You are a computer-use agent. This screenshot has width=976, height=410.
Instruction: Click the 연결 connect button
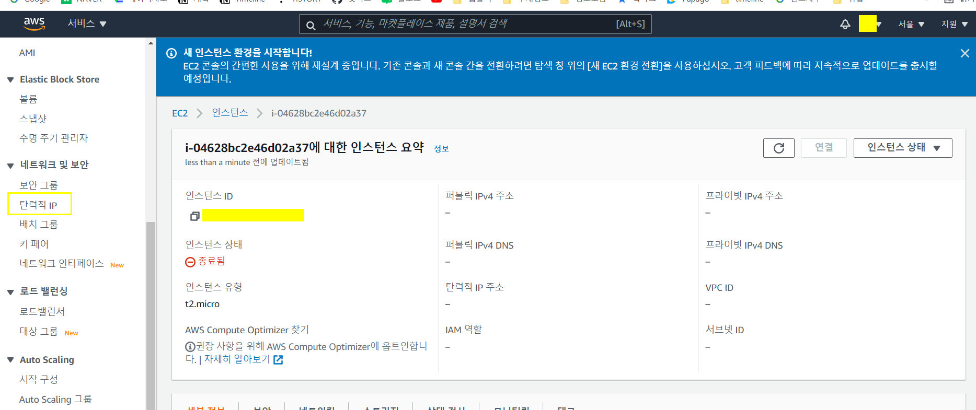(x=824, y=148)
